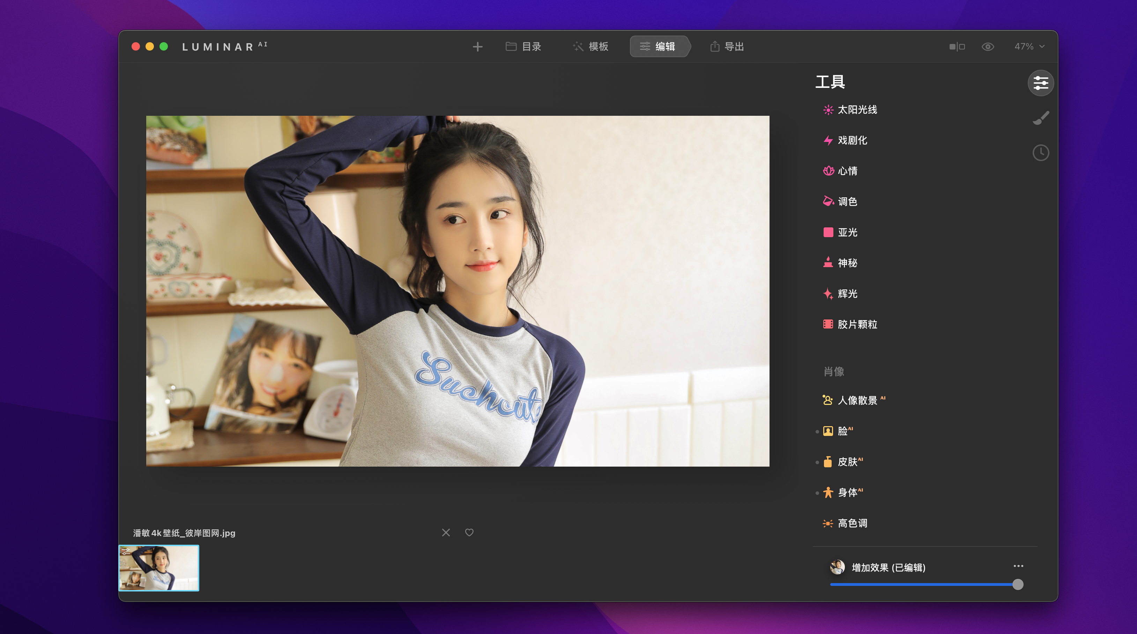Click the heart favorite icon
The height and width of the screenshot is (634, 1137).
(x=469, y=533)
